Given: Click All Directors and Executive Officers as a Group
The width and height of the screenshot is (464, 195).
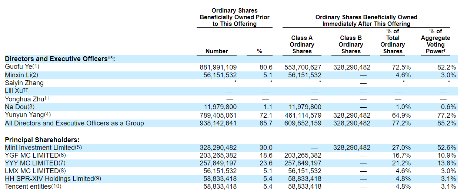Looking at the screenshot, I should (x=74, y=123).
